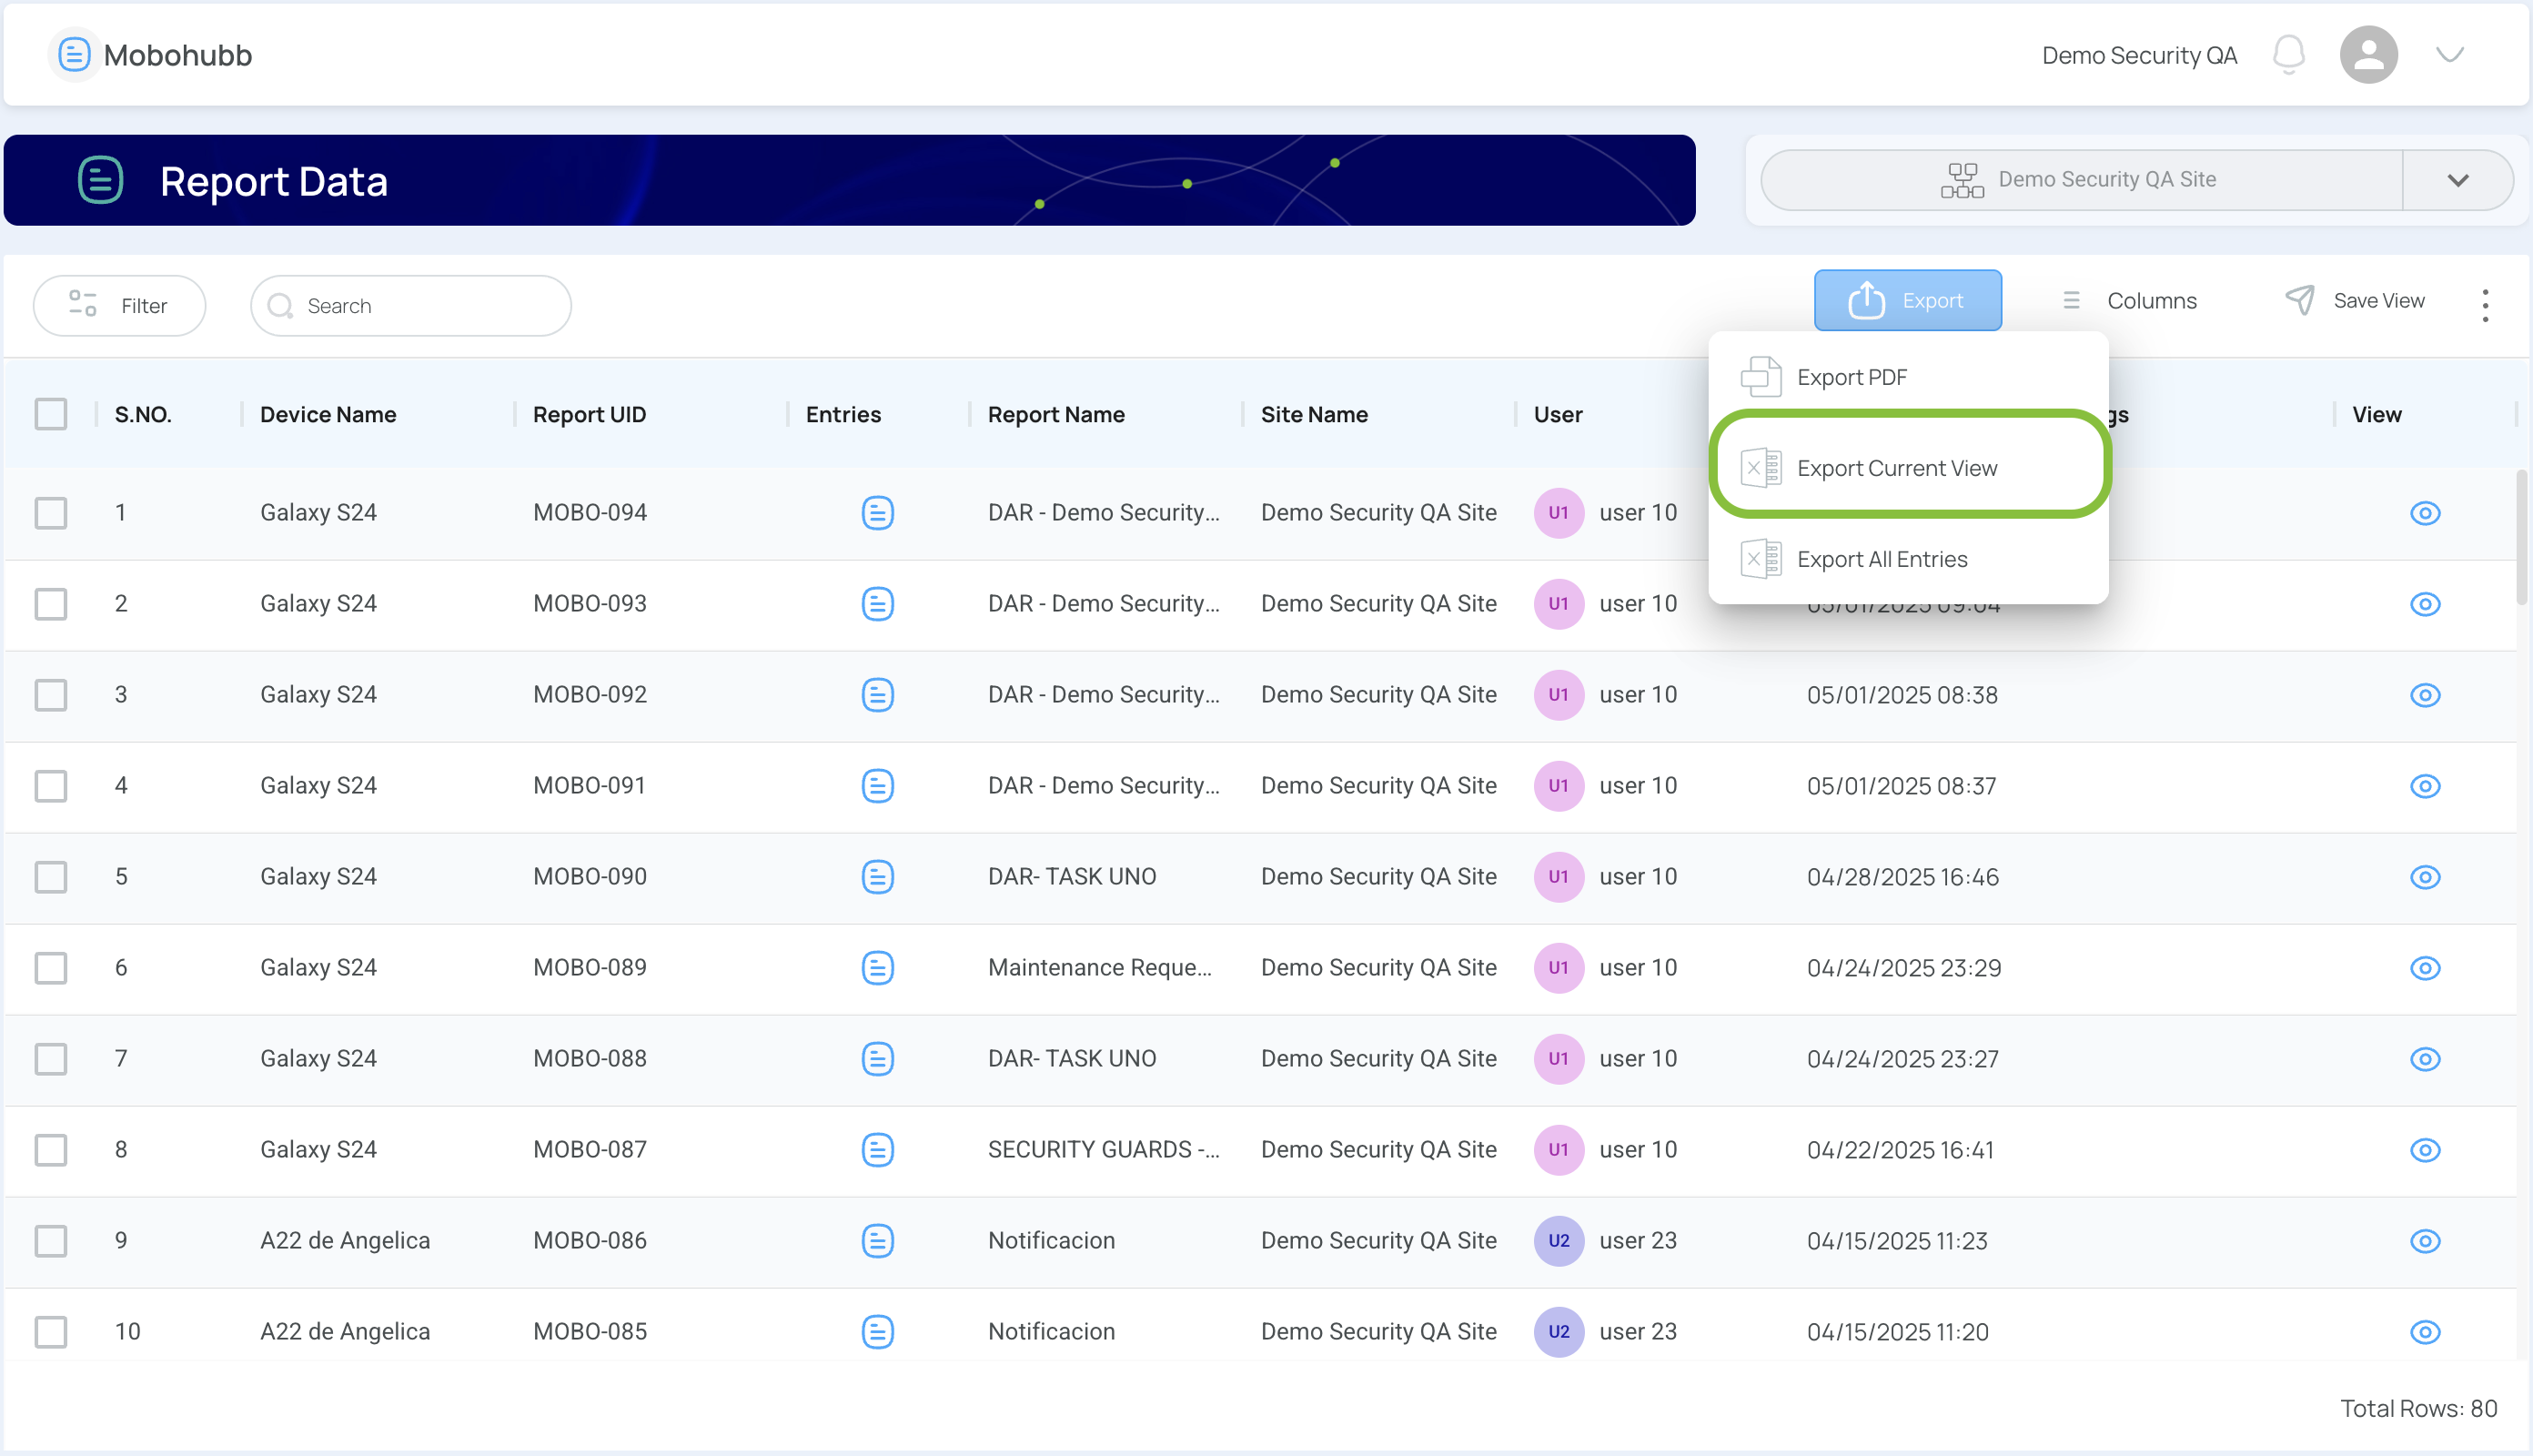2533x1456 pixels.
Task: Click the Report Data header icon
Action: [100, 180]
